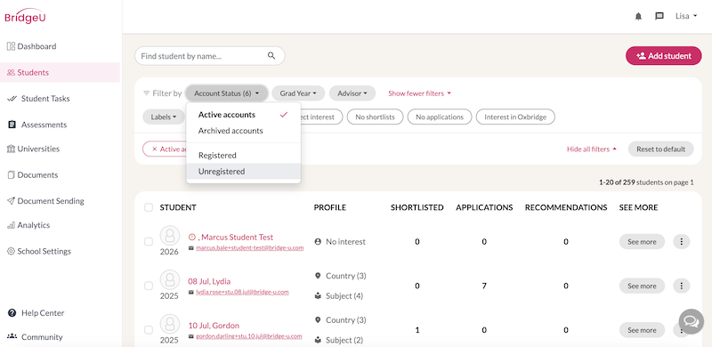This screenshot has width=712, height=347.
Task: Toggle the No applications filter chip
Action: coord(440,117)
